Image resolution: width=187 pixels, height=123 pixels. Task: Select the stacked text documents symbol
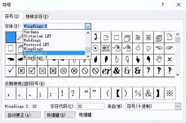pyautogui.click(x=159, y=37)
